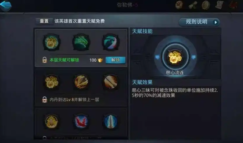The height and width of the screenshot is (143, 243).
Task: Choose the diagonal staff talent in second tier
Action: 110,82
